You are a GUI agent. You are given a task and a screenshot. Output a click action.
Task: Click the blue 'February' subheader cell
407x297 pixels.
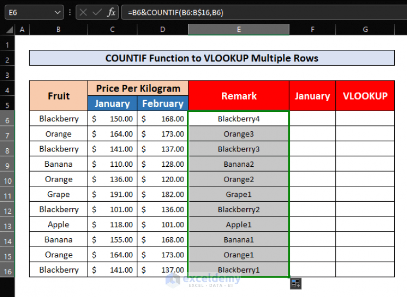click(x=162, y=103)
